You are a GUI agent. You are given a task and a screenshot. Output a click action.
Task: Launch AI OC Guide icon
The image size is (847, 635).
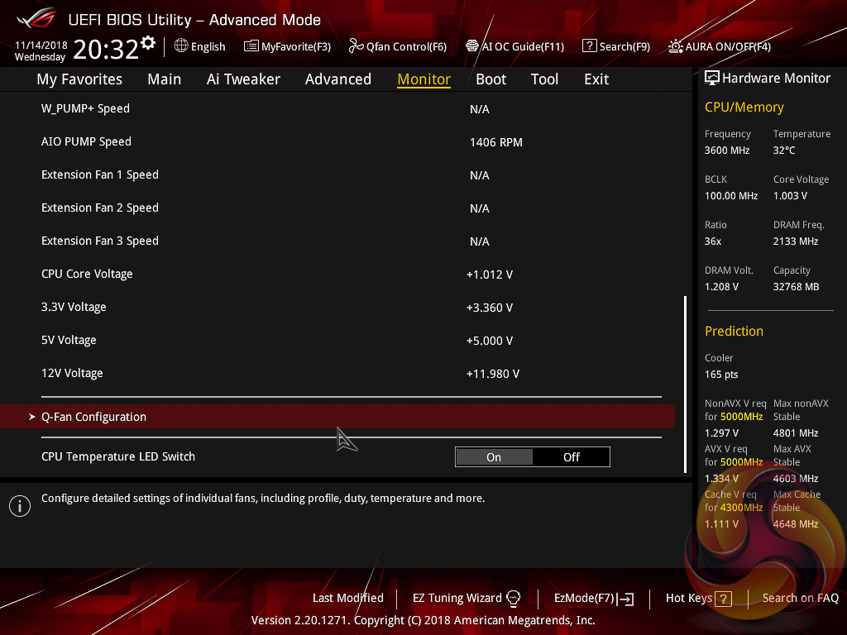472,46
